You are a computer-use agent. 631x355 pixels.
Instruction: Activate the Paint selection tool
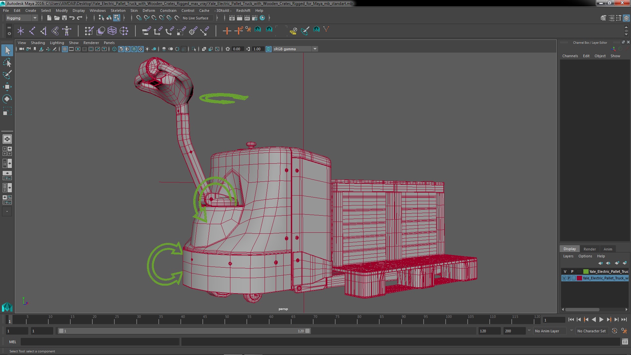pos(7,75)
